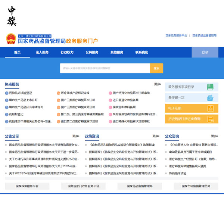The width and height of the screenshot is (224, 224).
Task: Click the document icon on 历史药品注册进度查询
Action: click(211, 119)
